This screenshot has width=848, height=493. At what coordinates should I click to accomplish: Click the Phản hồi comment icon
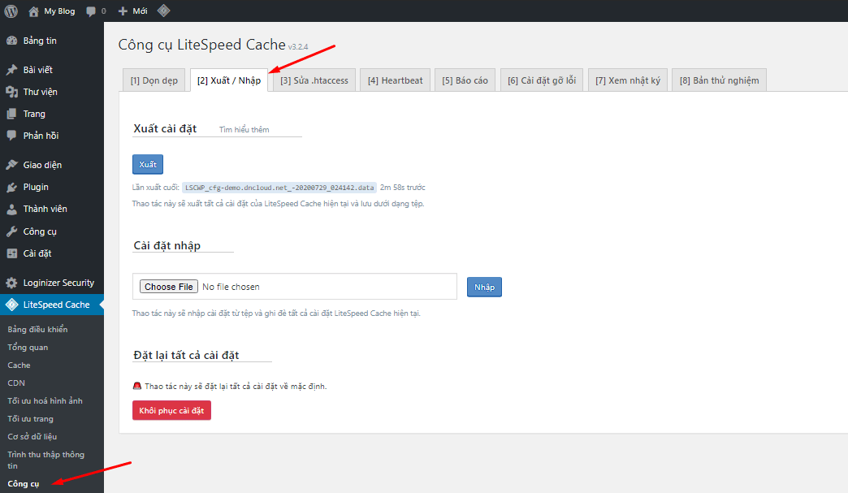click(11, 136)
